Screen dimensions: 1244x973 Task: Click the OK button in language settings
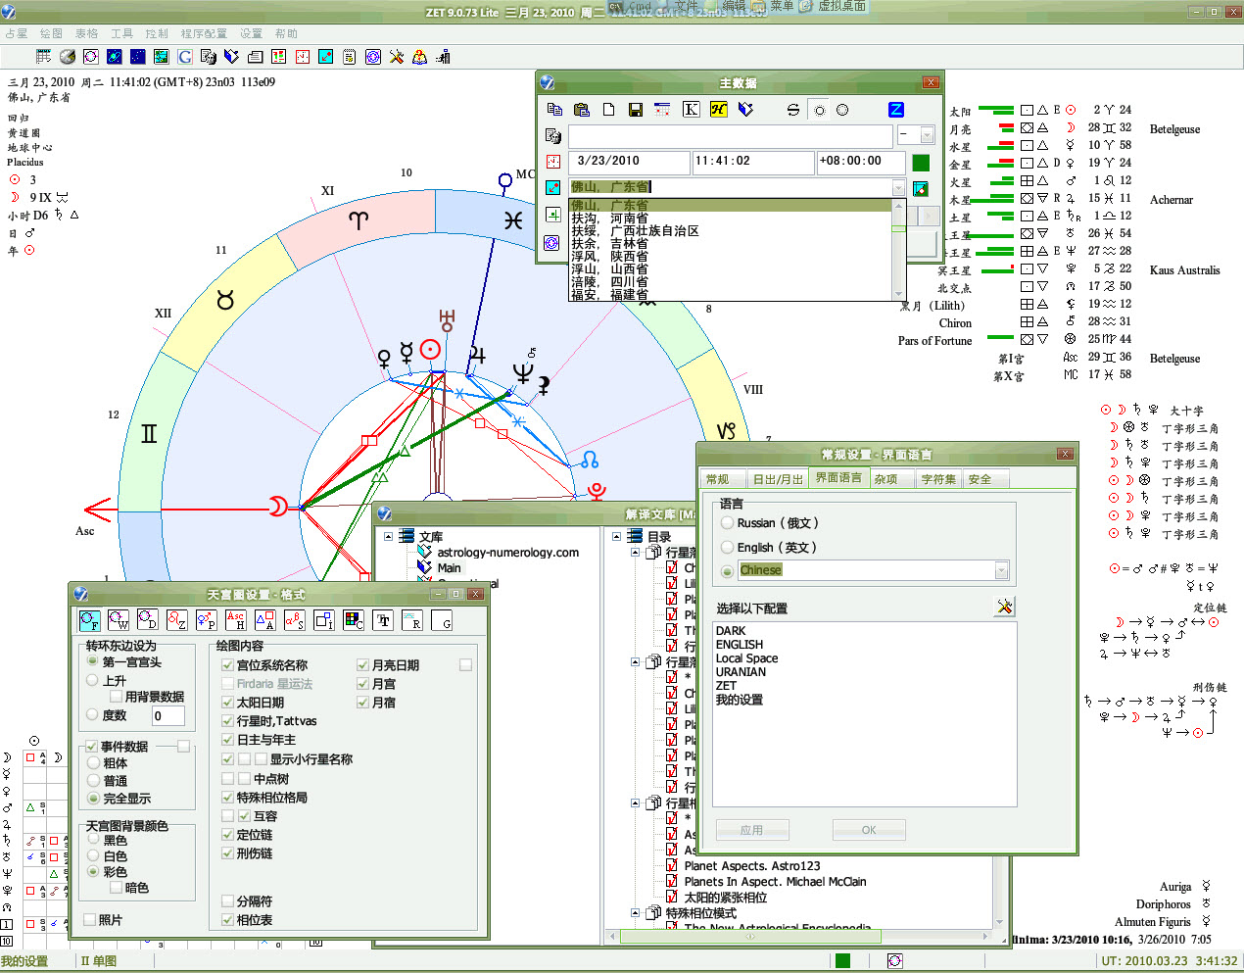[868, 830]
